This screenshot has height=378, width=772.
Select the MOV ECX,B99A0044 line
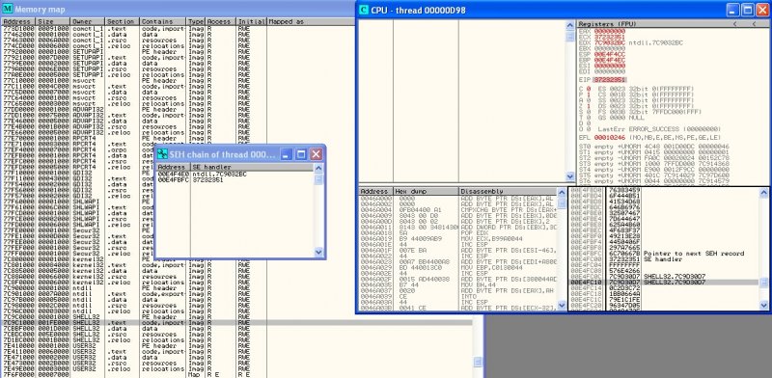tap(457, 238)
